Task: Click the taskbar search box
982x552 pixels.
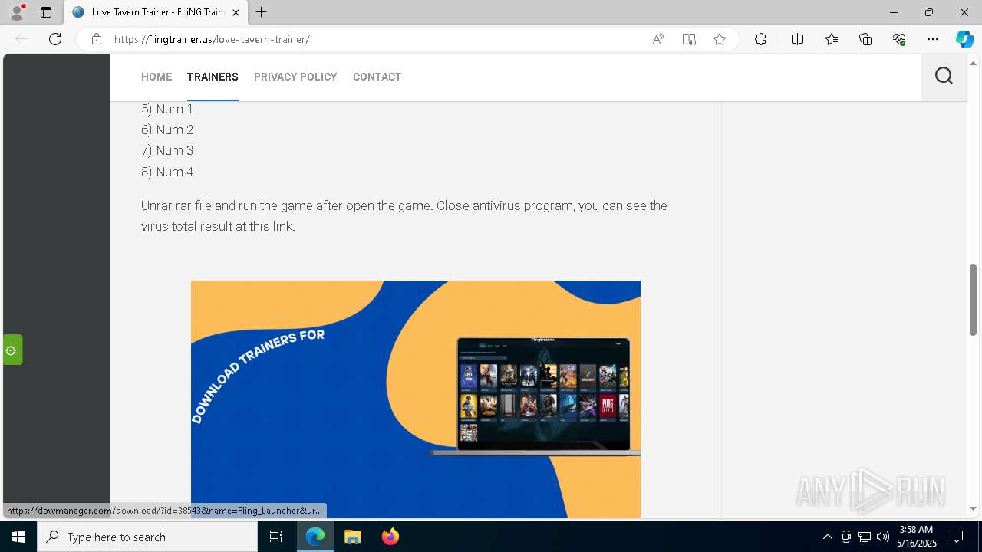Action: pyautogui.click(x=147, y=537)
